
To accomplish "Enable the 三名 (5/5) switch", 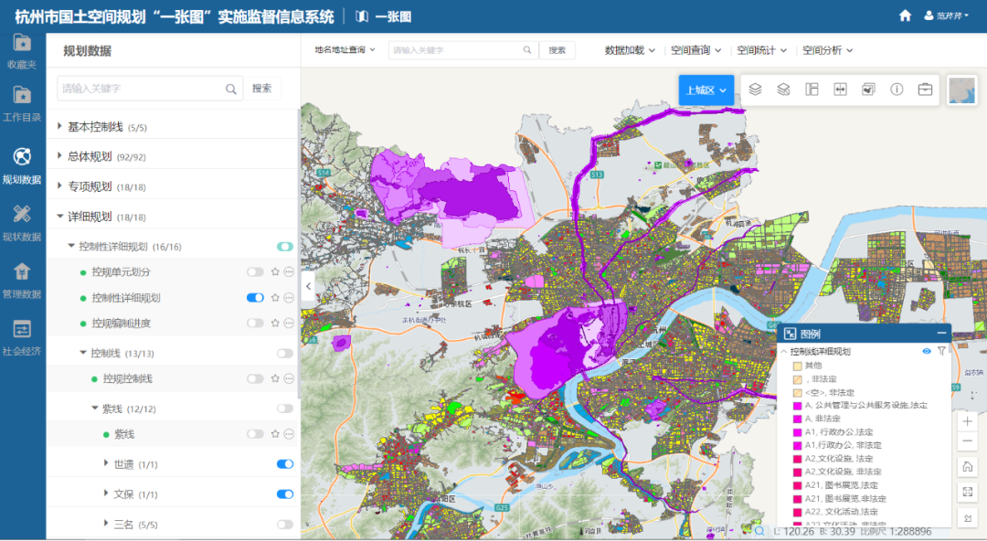I will [285, 525].
